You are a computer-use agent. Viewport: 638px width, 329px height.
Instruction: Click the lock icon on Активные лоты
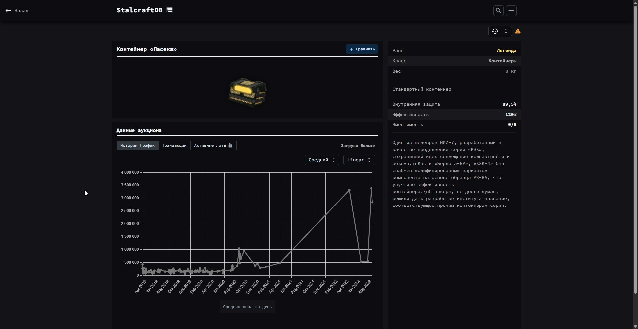click(x=230, y=145)
